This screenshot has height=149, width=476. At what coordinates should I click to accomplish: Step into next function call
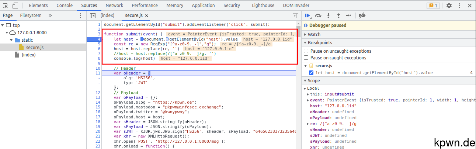click(329, 15)
